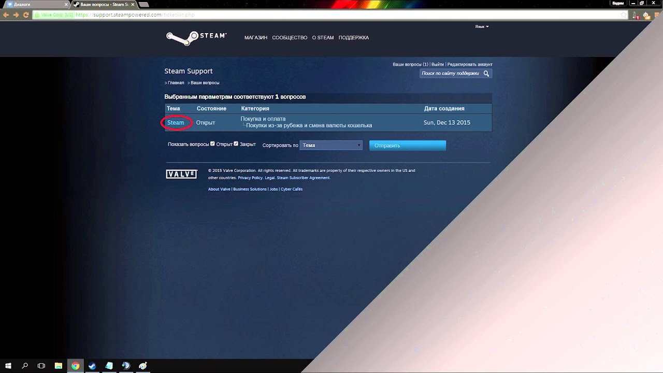The width and height of the screenshot is (663, 373).
Task: Click the Выйти logout link
Action: point(438,64)
